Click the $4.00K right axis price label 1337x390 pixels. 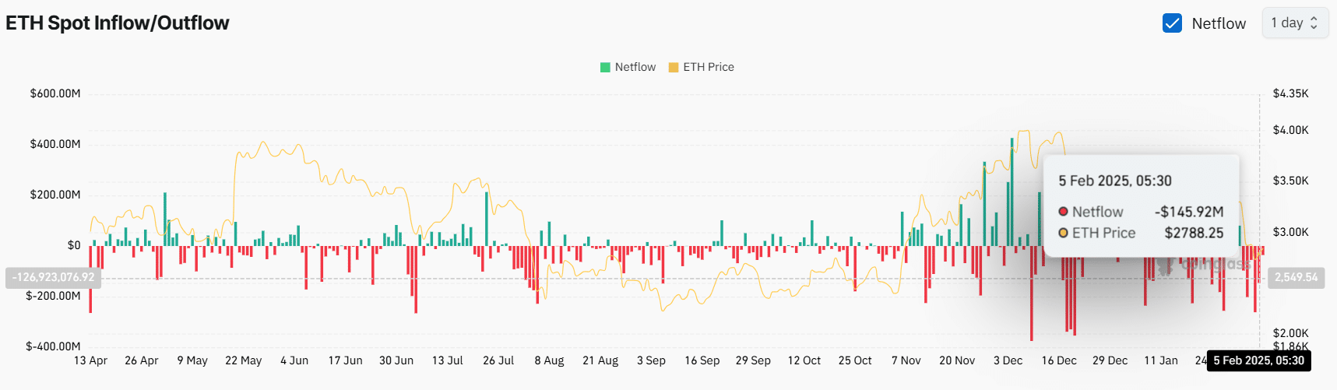coord(1290,130)
